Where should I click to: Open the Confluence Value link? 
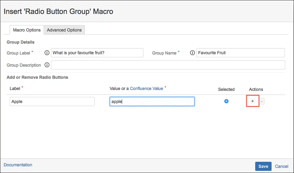pyautogui.click(x=146, y=88)
